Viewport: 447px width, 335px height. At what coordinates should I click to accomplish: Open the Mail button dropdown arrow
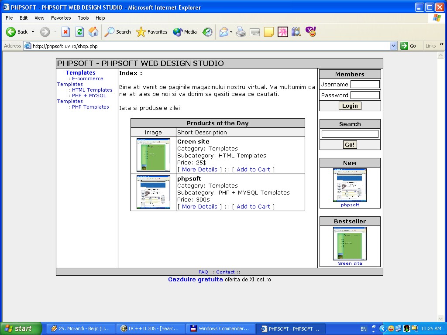tap(231, 32)
